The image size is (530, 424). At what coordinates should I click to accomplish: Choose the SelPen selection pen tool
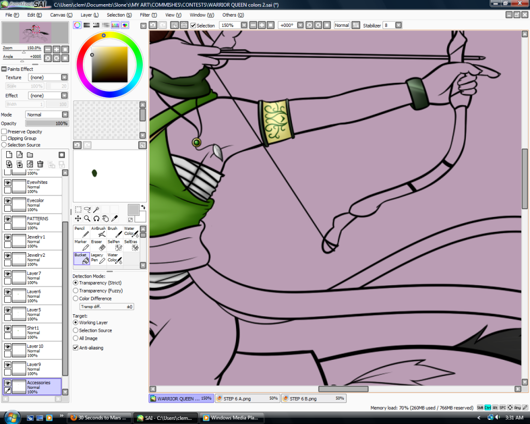[x=114, y=245]
